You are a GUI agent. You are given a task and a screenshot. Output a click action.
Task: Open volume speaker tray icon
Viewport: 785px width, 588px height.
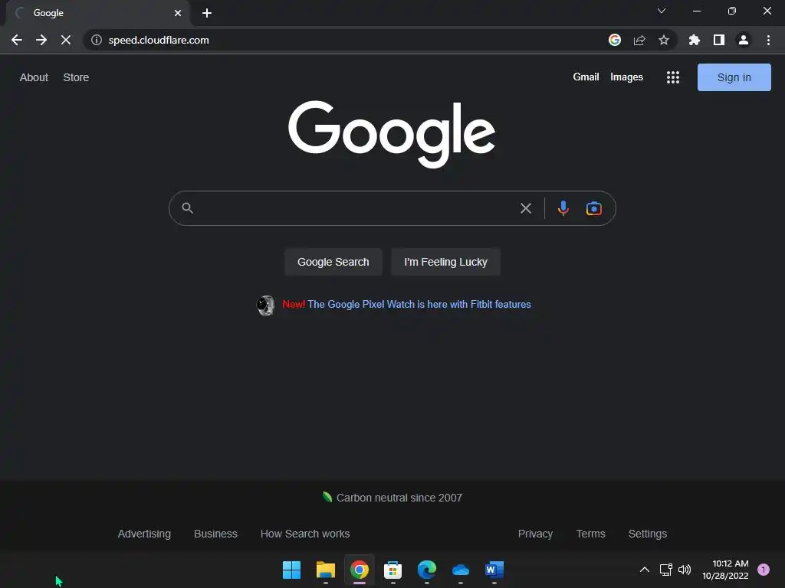[685, 570]
